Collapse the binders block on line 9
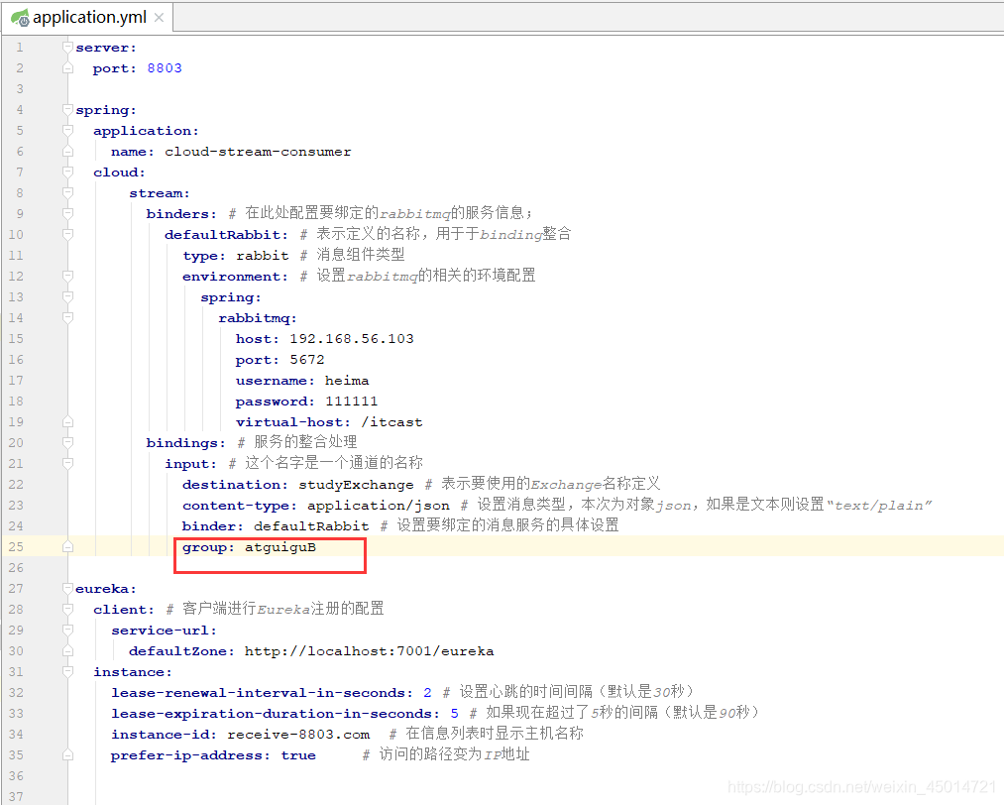This screenshot has width=1004, height=805. (x=67, y=214)
